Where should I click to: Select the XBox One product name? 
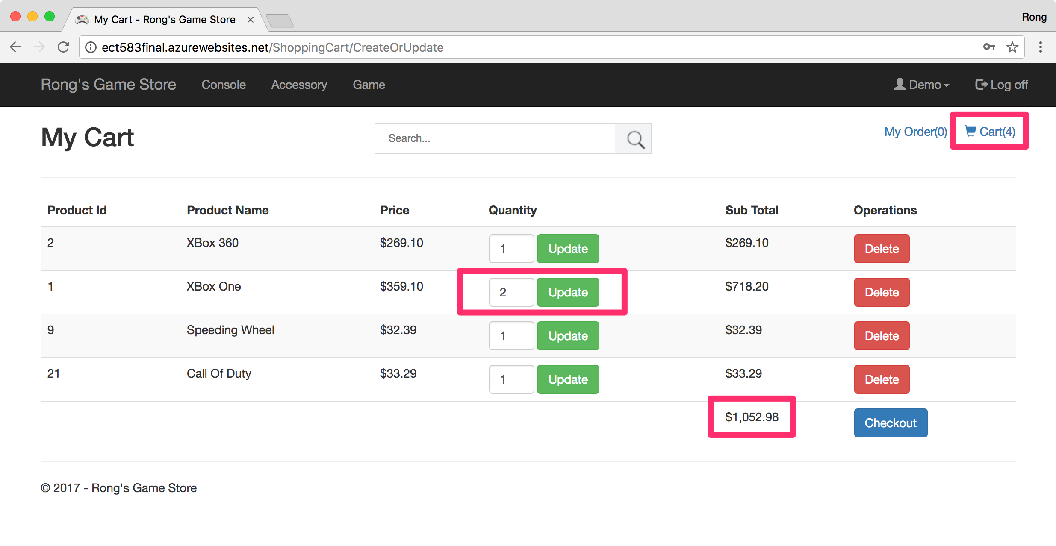coord(214,286)
